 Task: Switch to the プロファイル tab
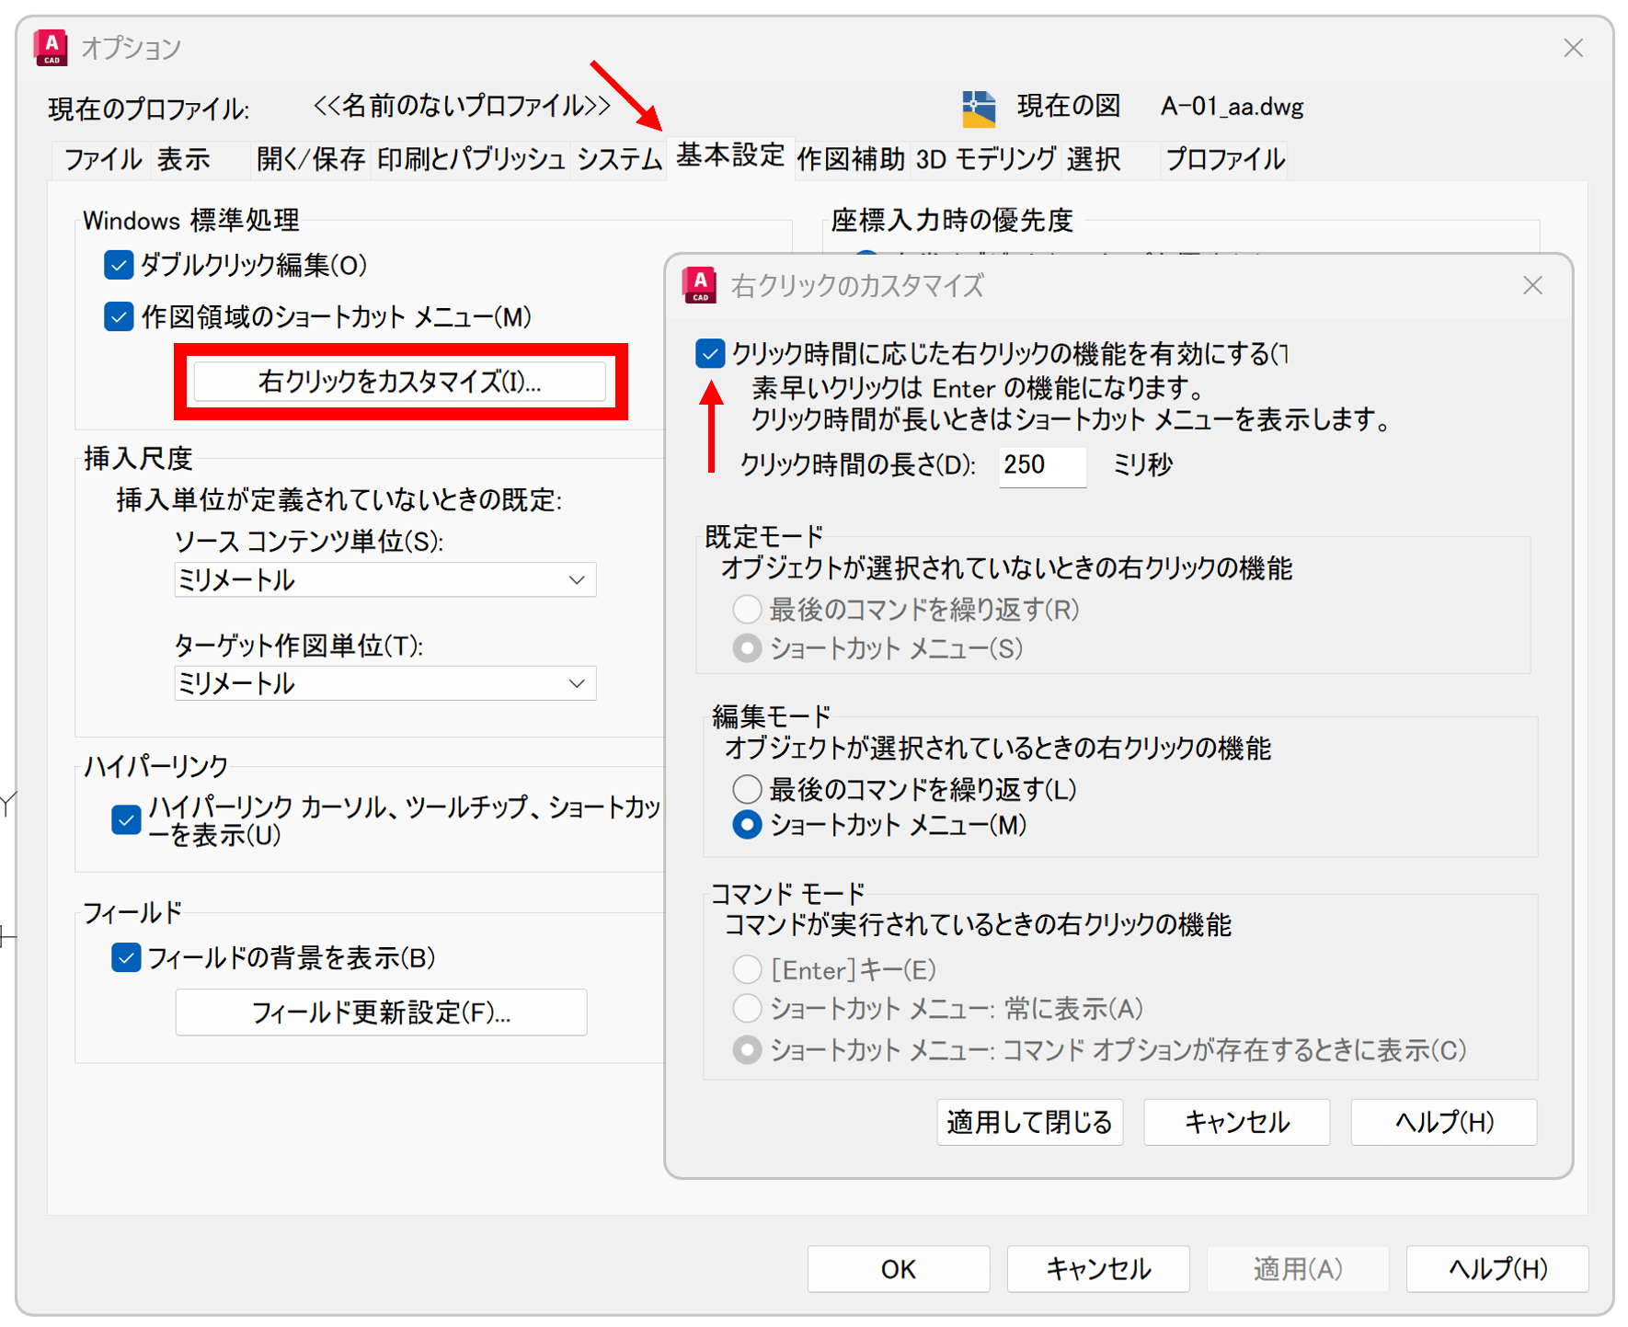click(x=1224, y=159)
